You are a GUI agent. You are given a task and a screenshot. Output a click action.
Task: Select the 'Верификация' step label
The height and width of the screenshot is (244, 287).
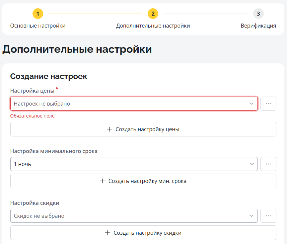(x=258, y=26)
